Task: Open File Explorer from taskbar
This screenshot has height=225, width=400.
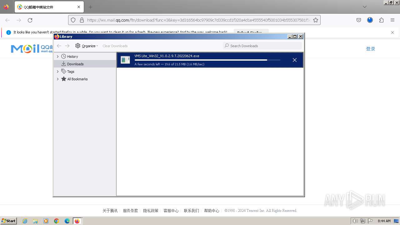Action: (x=35, y=221)
